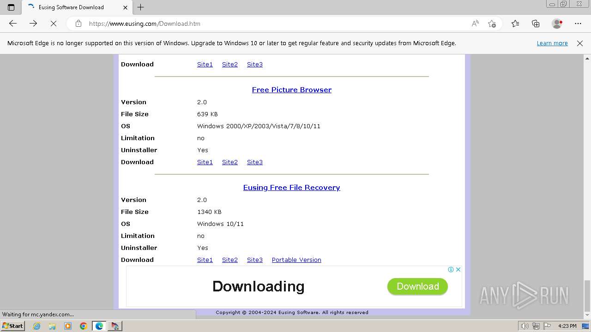591x332 pixels.
Task: Dismiss the Edge unsupported notification bar
Action: [580, 43]
